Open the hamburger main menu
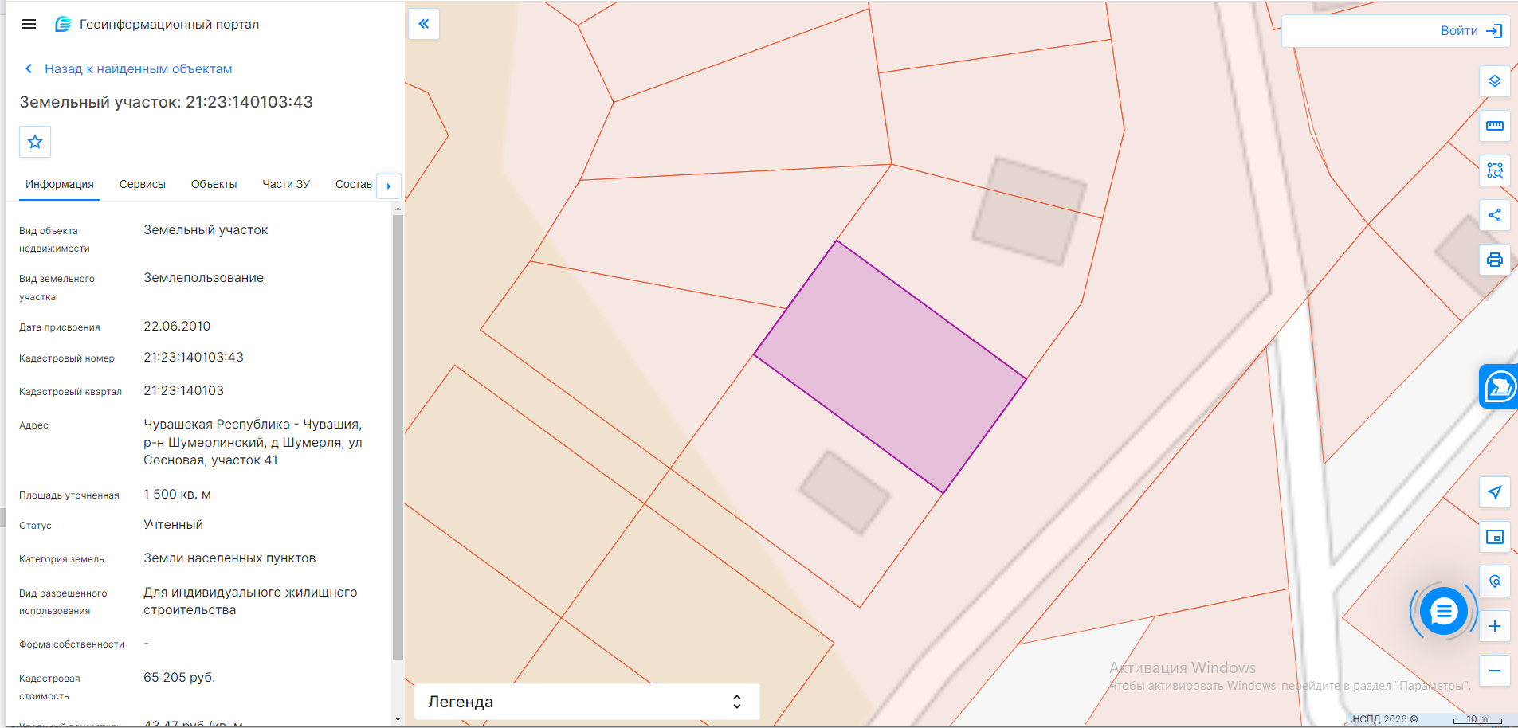The height and width of the screenshot is (728, 1518). coord(29,24)
